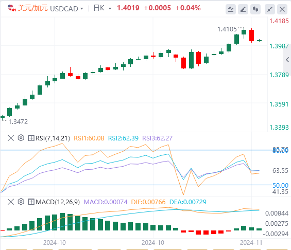
Task: Click the 1.3393 axis price
Action: (x=279, y=128)
